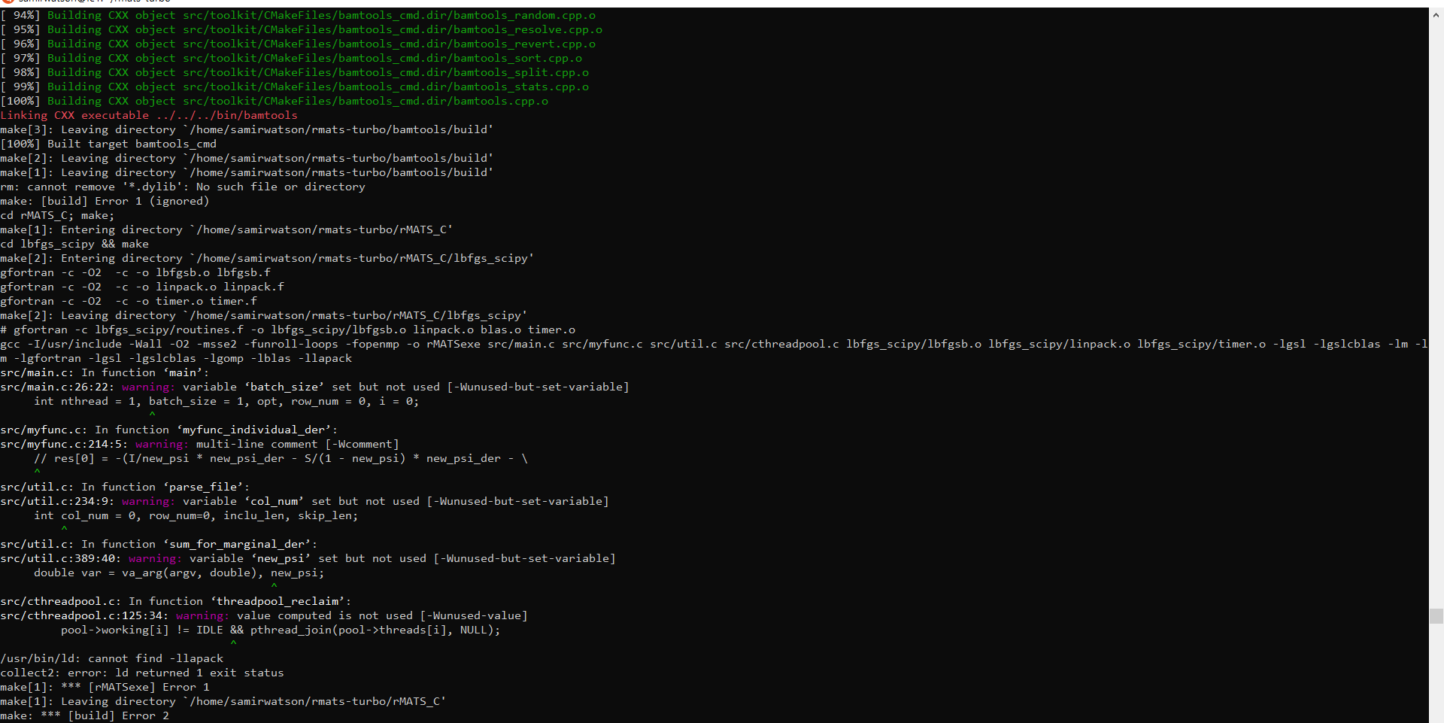Select the 'rm: cannot remove *.dylib' message
Viewport: 1444px width, 723px height.
tap(183, 187)
